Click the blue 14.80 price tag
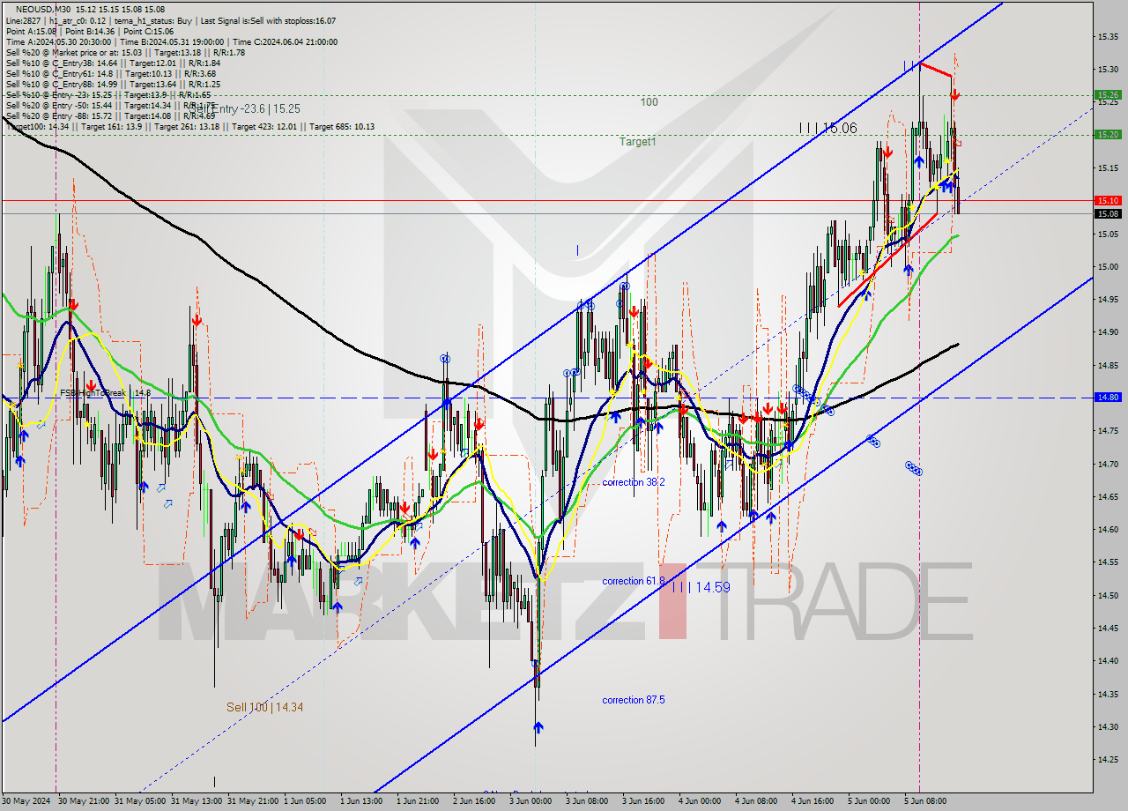The width and height of the screenshot is (1128, 811). (1107, 398)
